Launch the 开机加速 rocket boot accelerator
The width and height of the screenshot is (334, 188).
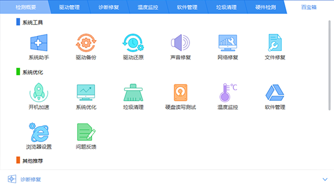(39, 92)
